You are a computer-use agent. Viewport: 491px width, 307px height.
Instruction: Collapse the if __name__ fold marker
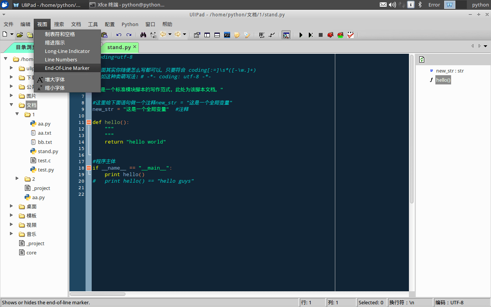(89, 168)
